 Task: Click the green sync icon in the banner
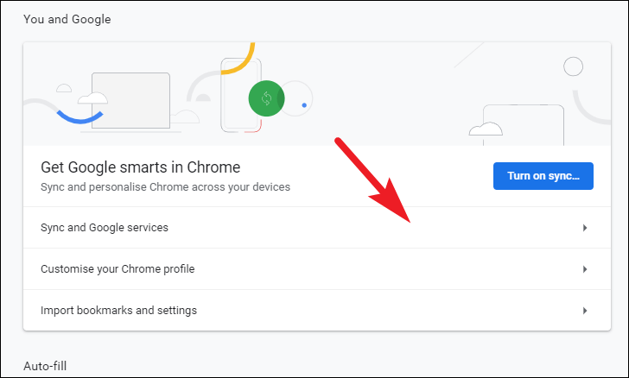tap(266, 98)
